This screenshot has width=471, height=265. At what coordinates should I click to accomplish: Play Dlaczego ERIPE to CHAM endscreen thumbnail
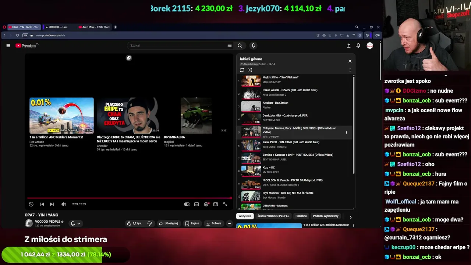point(128,116)
